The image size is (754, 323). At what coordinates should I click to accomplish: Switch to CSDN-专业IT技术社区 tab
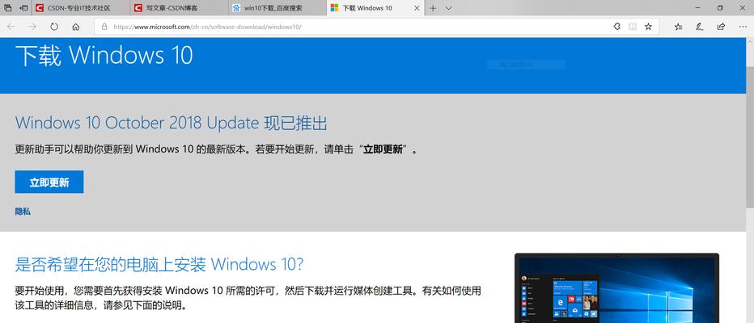click(x=81, y=8)
